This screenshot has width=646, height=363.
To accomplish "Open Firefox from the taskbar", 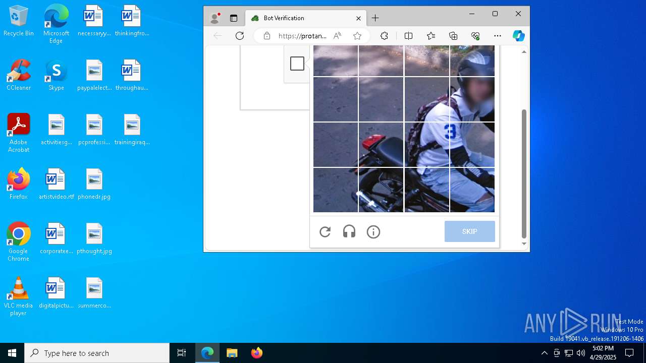I will coord(256,353).
